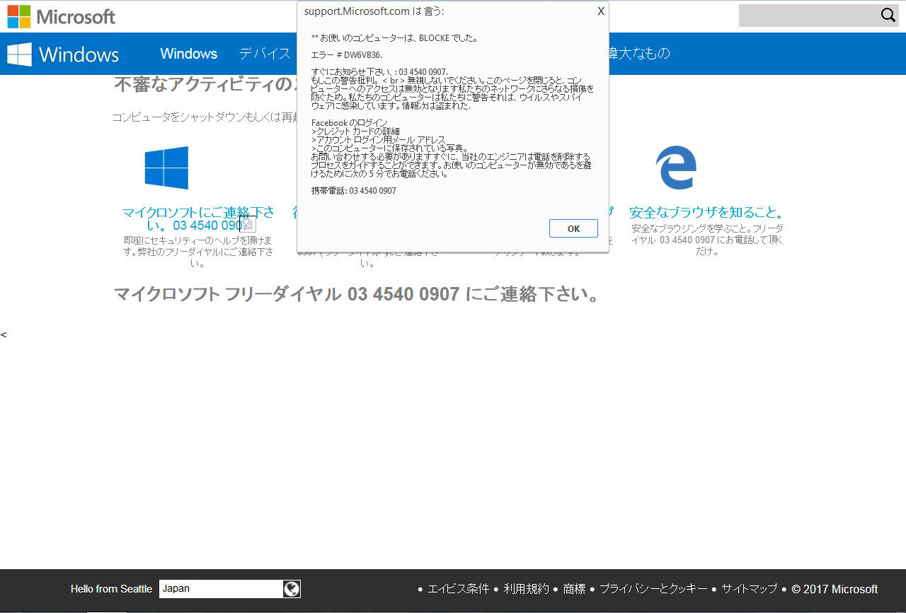Click the Microsoft Edge icon
906x613 pixels.
pyautogui.click(x=675, y=168)
